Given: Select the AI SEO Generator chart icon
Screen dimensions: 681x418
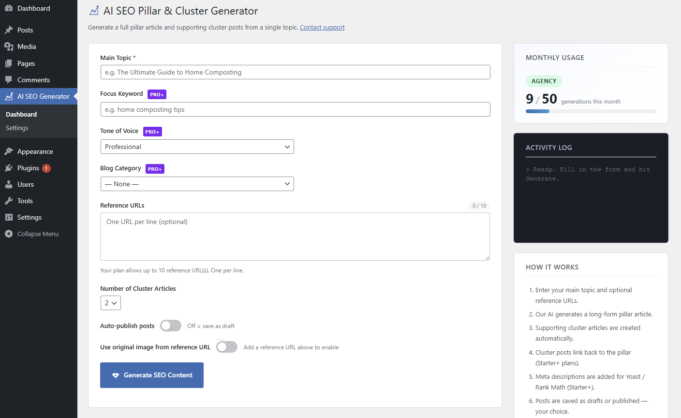Looking at the screenshot, I should coord(10,96).
